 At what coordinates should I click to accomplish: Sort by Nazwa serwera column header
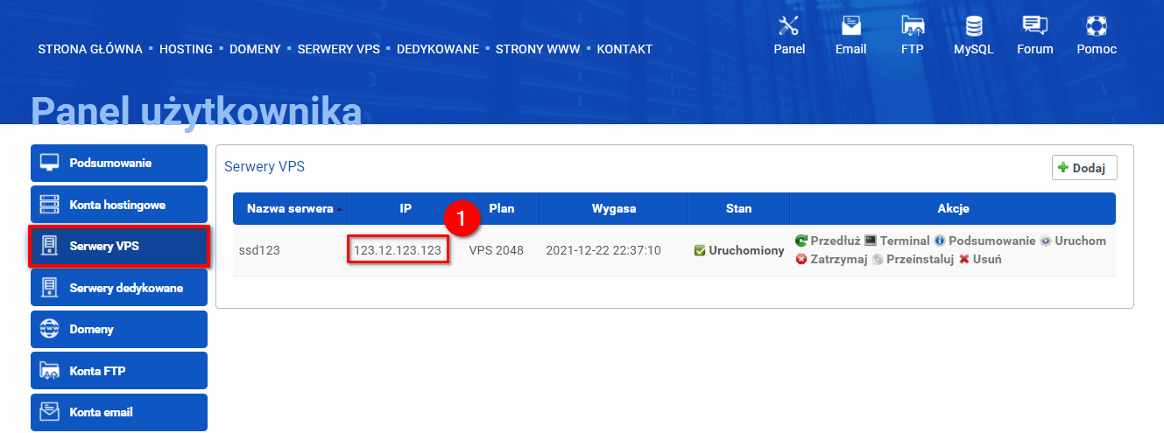click(x=290, y=209)
